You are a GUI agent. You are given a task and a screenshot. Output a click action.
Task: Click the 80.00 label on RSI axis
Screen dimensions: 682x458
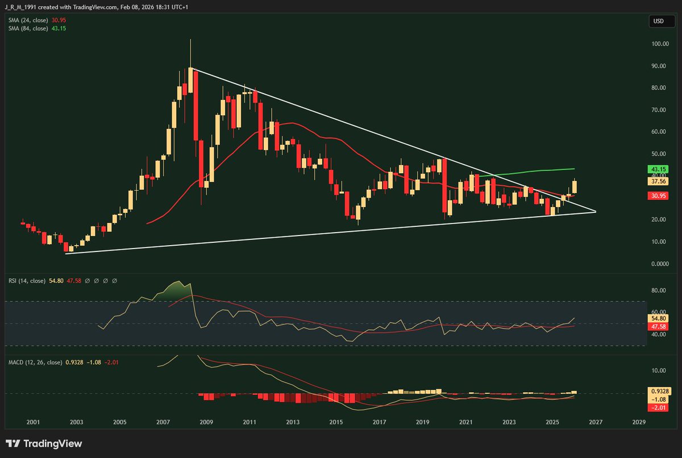(659, 291)
